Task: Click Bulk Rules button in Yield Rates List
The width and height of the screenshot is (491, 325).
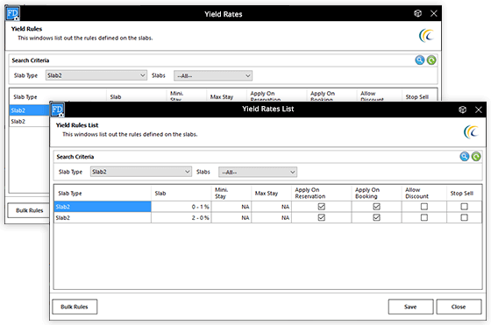Action: (75, 307)
